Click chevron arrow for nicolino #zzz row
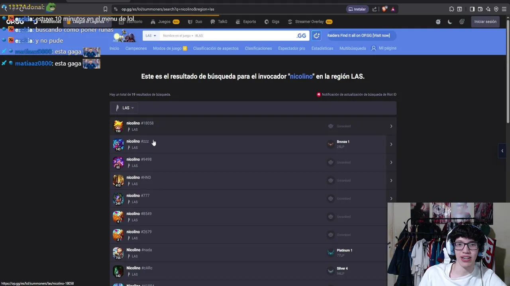510x286 pixels. [x=391, y=144]
